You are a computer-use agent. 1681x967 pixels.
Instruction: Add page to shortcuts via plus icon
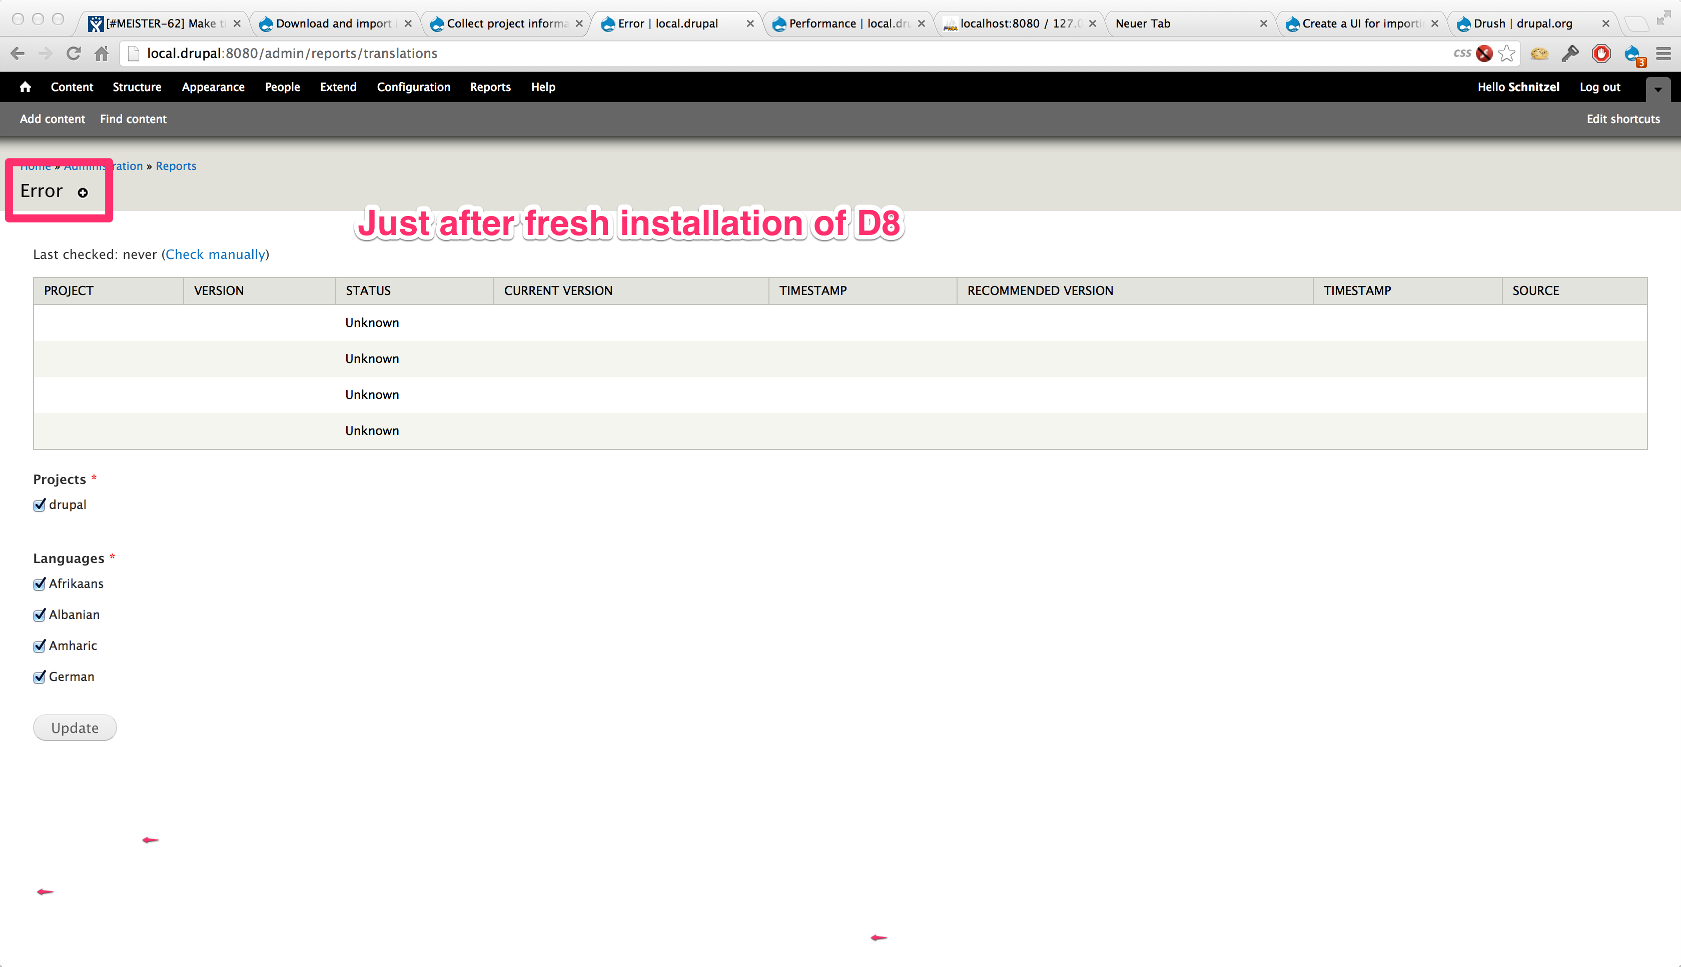click(x=83, y=192)
